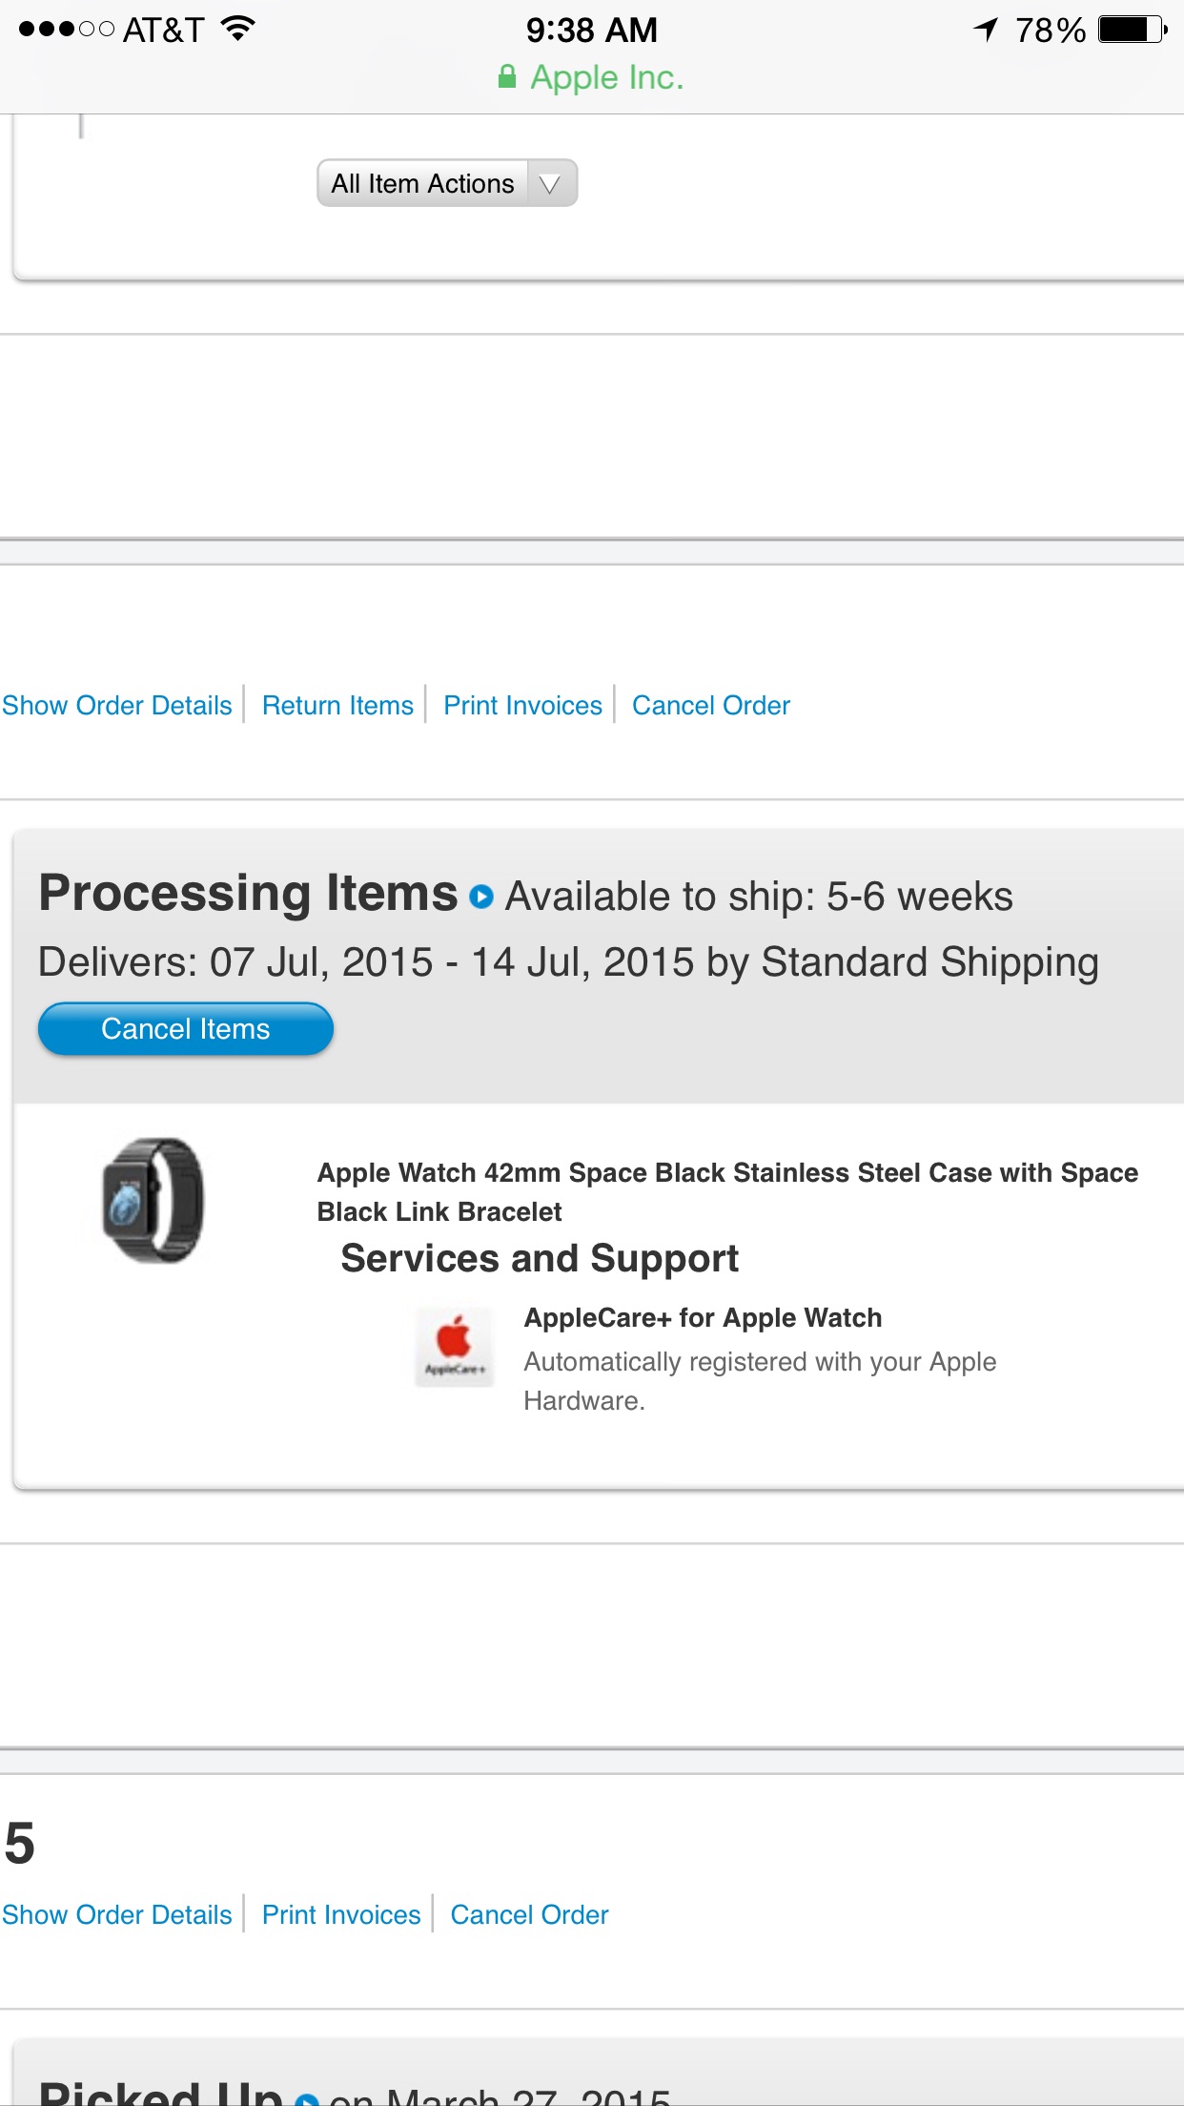The height and width of the screenshot is (2106, 1184).
Task: Tap the blue arrow beside Picked Up
Action: pos(307,2098)
